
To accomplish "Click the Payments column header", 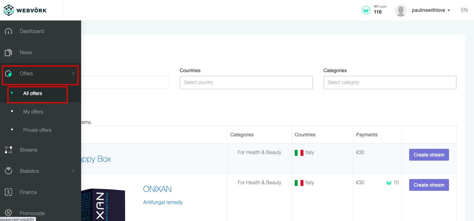I will [367, 135].
